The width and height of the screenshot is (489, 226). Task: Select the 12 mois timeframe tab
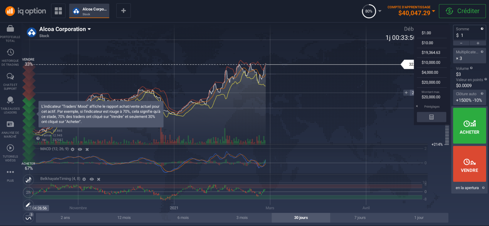click(x=124, y=218)
